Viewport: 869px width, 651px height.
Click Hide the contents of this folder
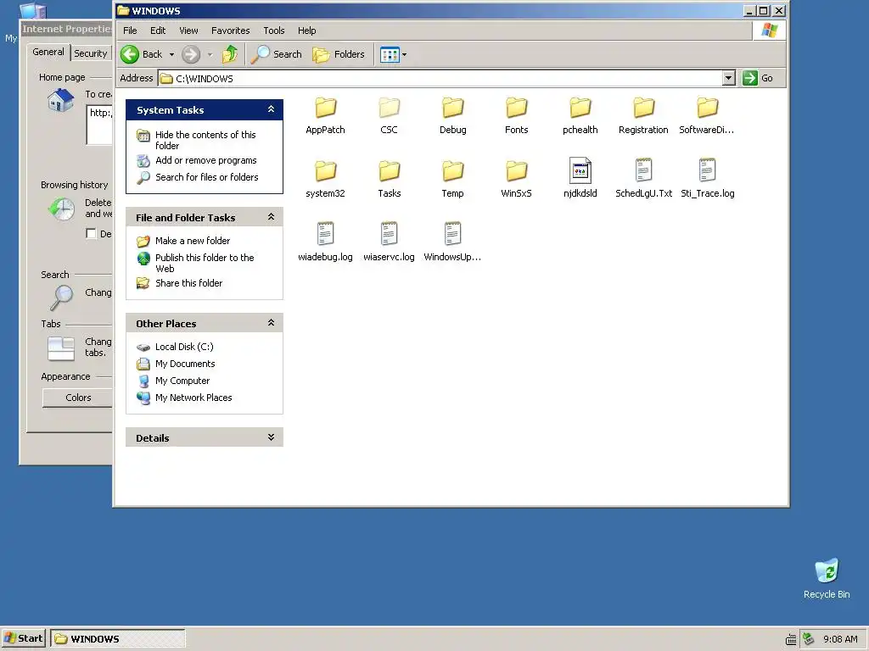(205, 140)
